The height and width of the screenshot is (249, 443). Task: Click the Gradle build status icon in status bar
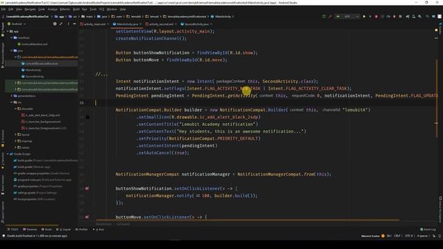coord(3,236)
